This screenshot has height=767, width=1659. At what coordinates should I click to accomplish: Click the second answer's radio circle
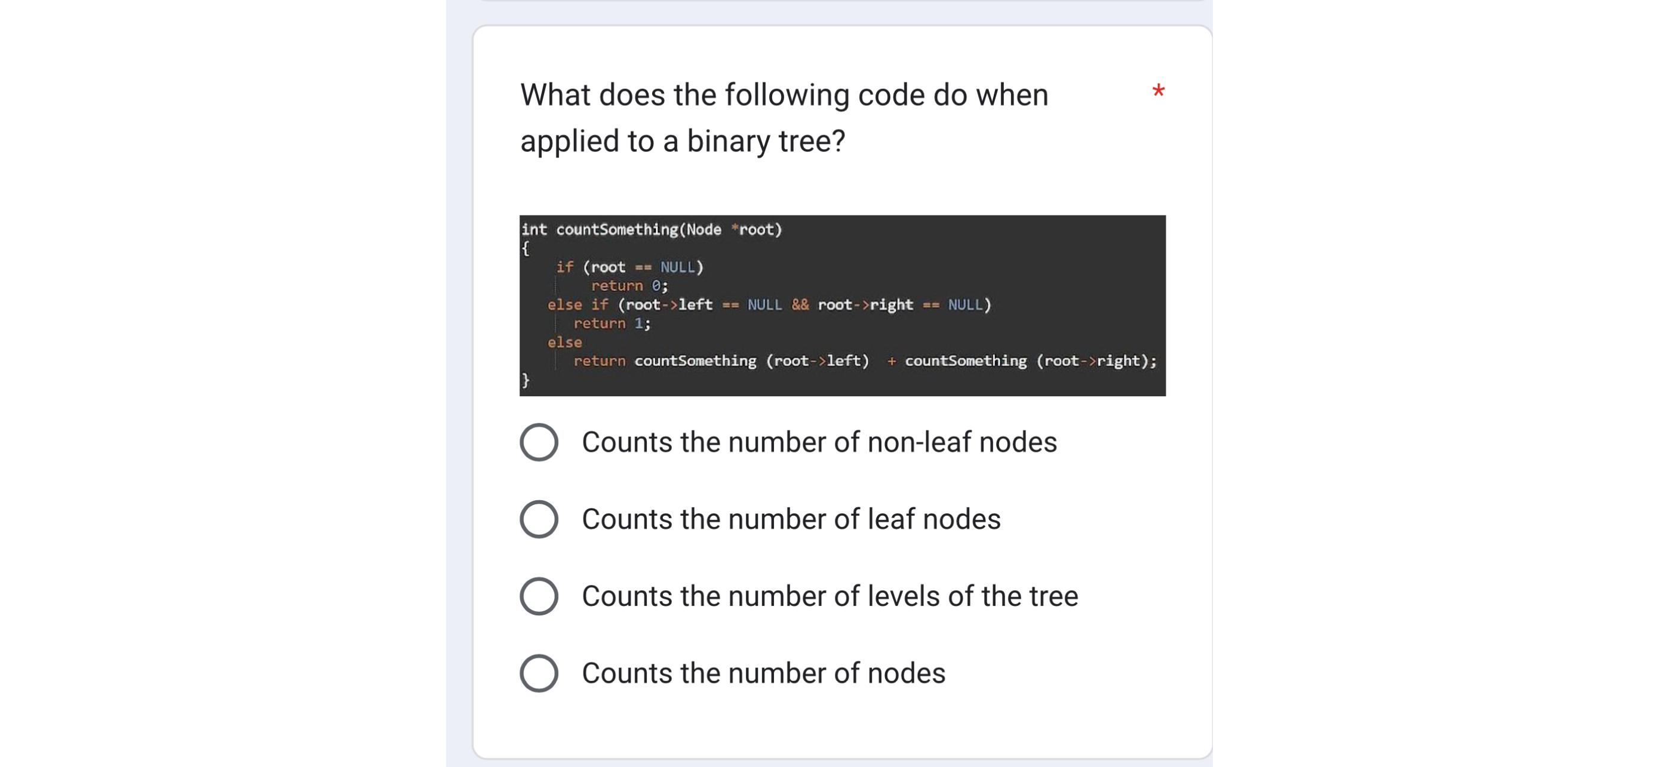[x=541, y=519]
